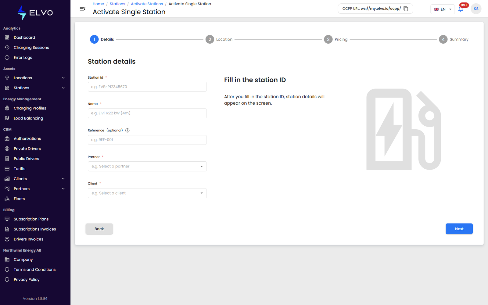Click the Name input field

147,113
